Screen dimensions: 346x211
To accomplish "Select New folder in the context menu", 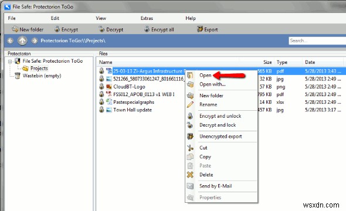I will point(211,96).
